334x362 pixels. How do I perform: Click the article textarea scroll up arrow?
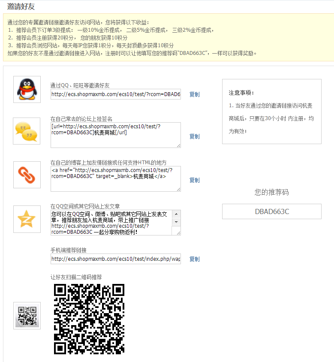tap(176, 214)
